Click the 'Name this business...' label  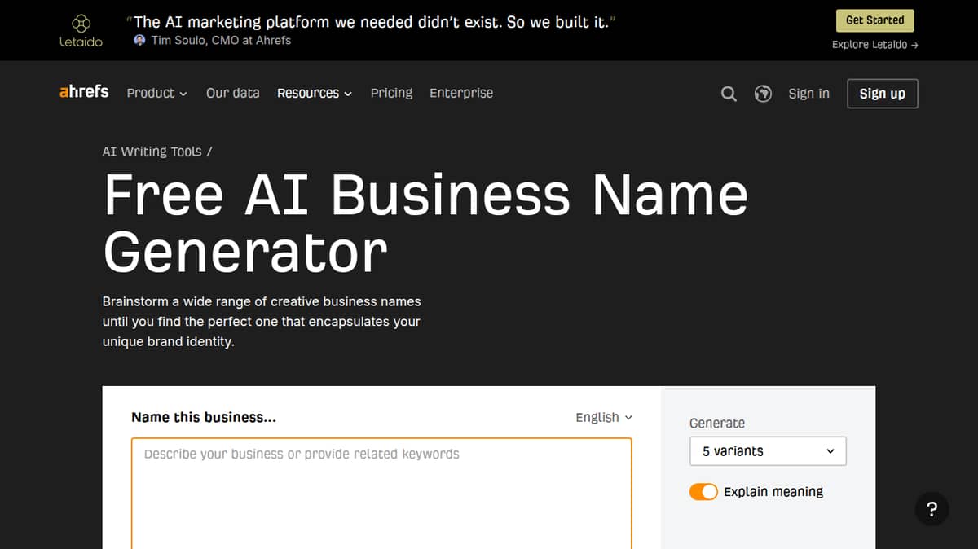click(x=204, y=417)
